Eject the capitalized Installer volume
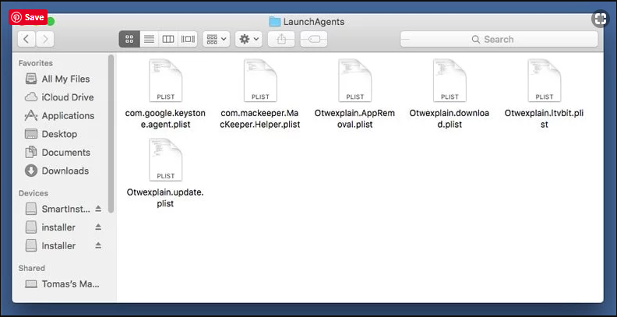Screen dimensions: 617x317 pos(98,246)
